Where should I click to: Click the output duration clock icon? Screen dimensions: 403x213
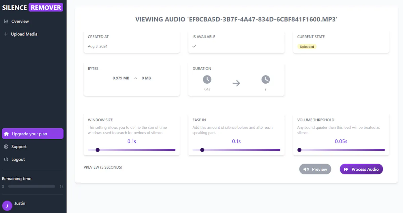click(x=266, y=80)
